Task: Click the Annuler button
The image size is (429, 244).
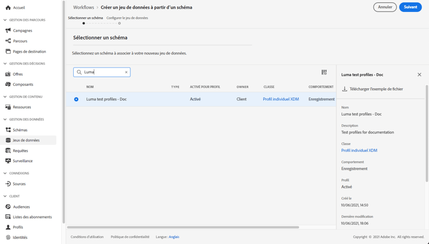Action: coord(385,7)
